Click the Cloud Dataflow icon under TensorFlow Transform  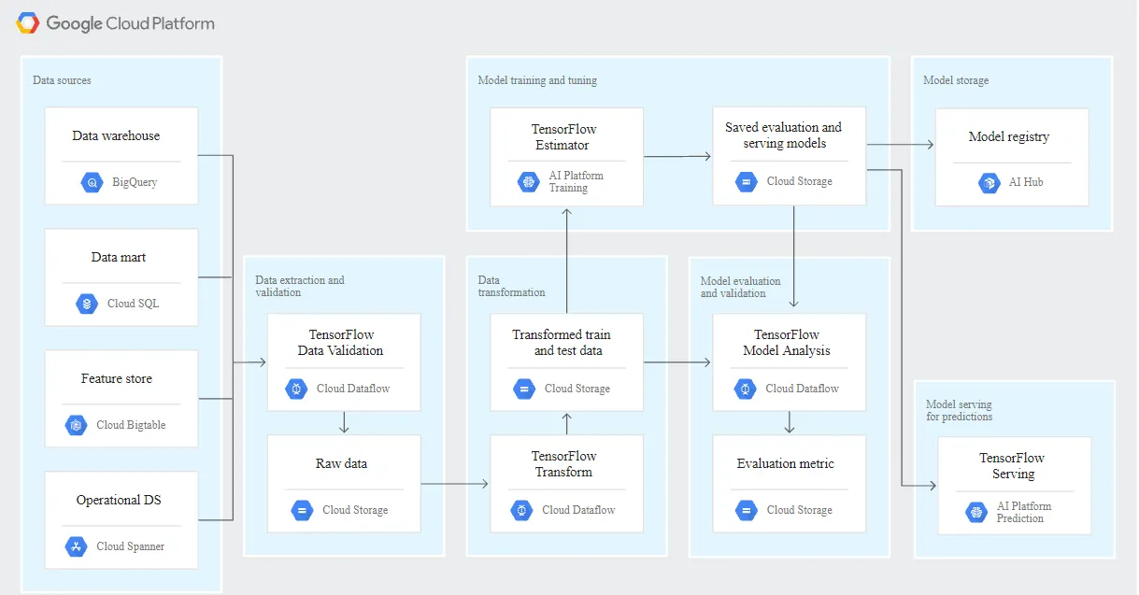(x=521, y=510)
